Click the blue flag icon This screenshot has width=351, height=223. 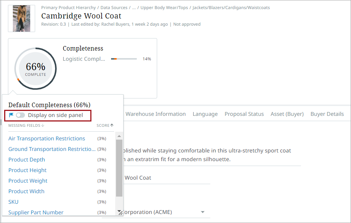pos(11,115)
